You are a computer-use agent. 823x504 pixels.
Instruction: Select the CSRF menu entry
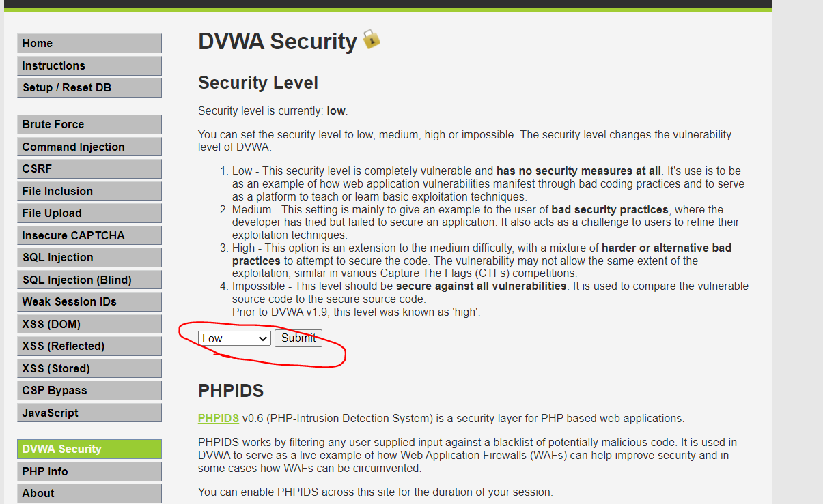[89, 168]
